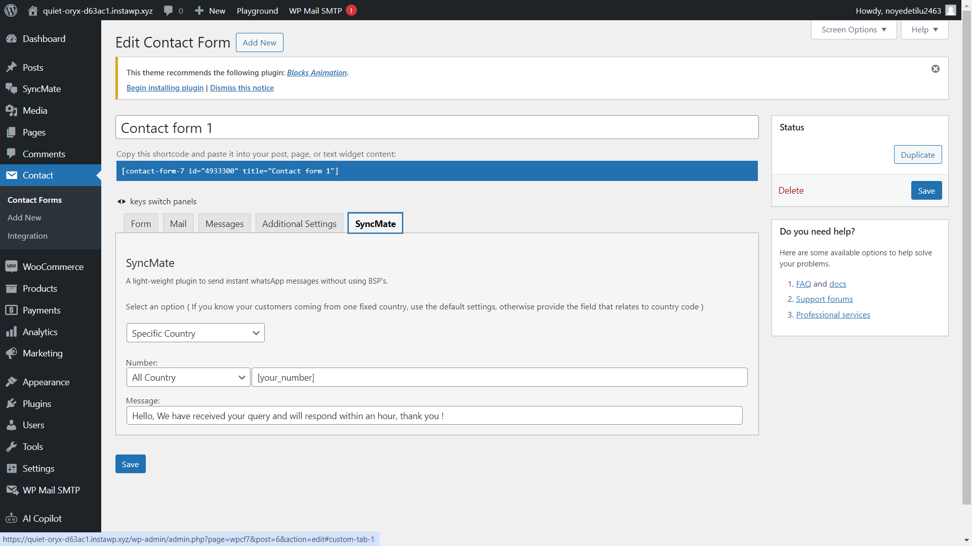
Task: Switch to the Mail tab
Action: pos(178,223)
